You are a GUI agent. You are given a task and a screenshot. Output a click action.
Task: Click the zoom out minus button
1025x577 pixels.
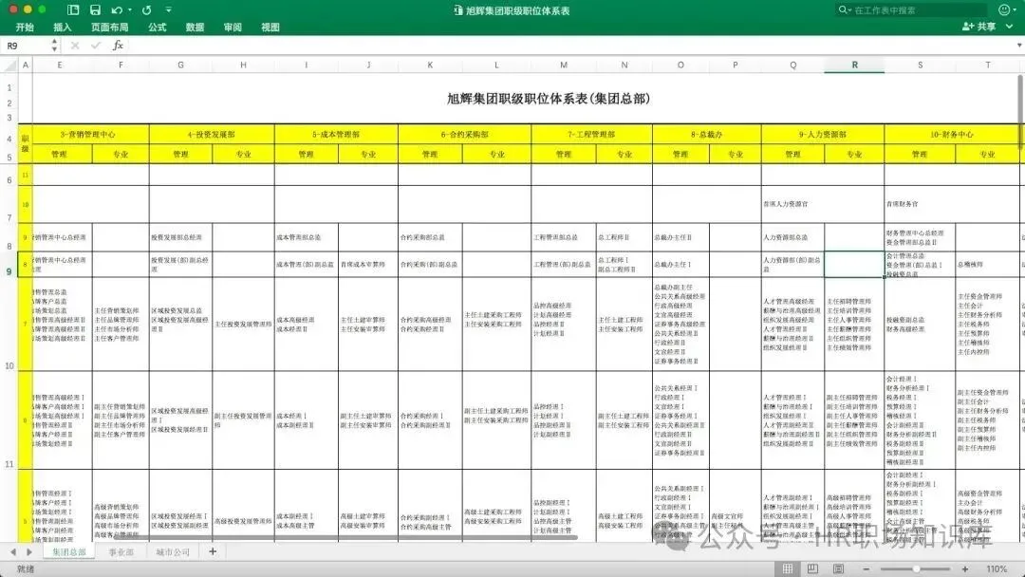pos(866,569)
